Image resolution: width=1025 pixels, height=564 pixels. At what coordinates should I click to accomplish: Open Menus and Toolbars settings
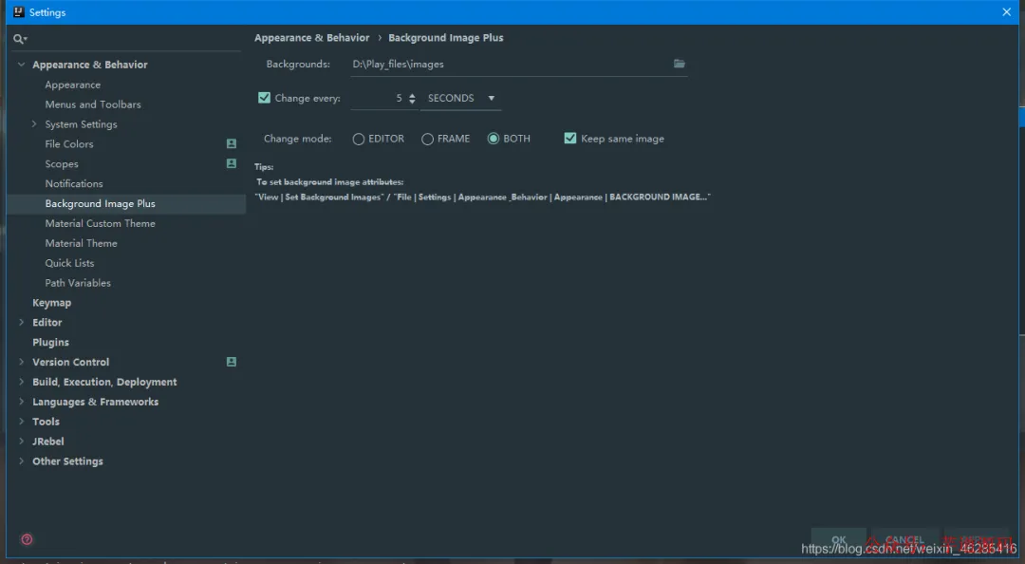(x=93, y=104)
